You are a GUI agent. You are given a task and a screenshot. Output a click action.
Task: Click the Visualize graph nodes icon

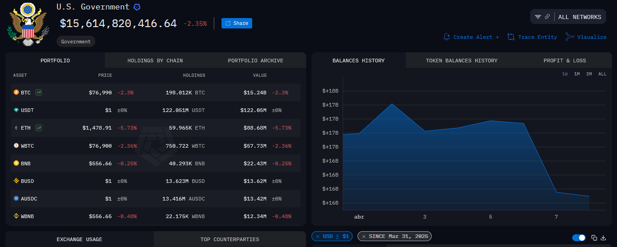(570, 37)
